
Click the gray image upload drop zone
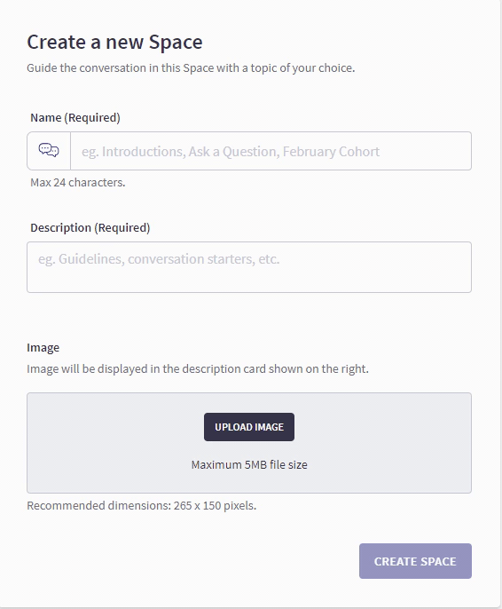[x=249, y=443]
